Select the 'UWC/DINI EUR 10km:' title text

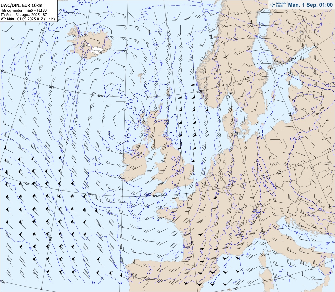(x=22, y=6)
